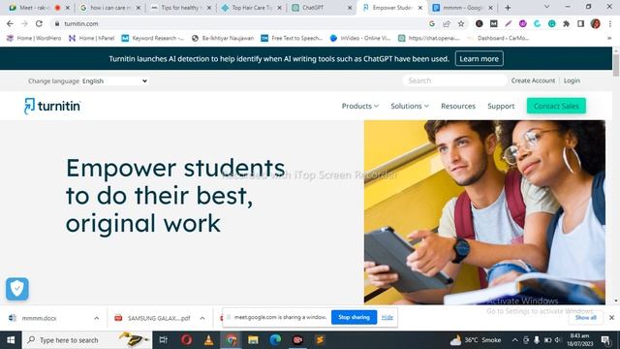Image resolution: width=620 pixels, height=349 pixels.
Task: Close the downloads bar with the X
Action: tap(611, 317)
